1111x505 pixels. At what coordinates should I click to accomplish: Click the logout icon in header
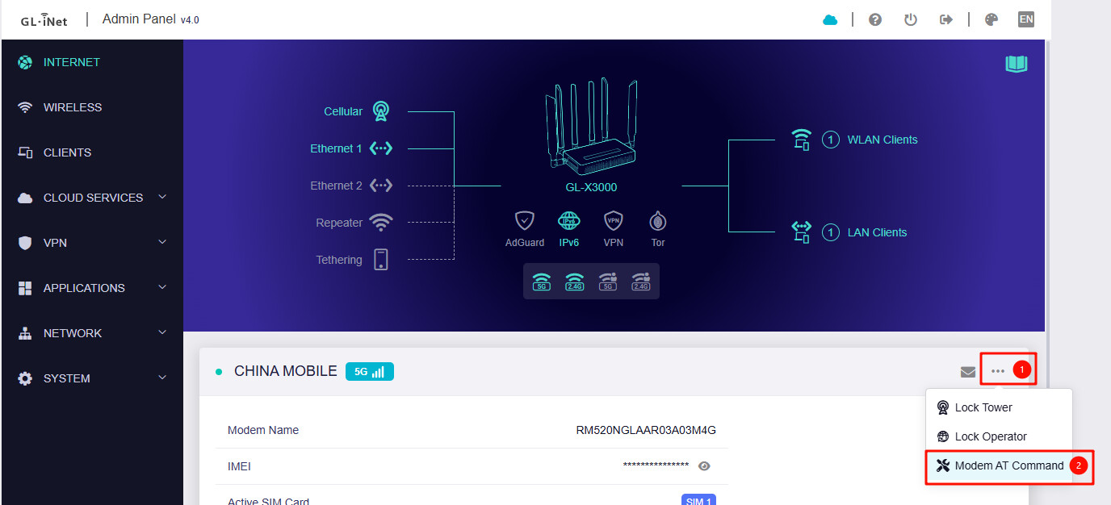point(947,19)
